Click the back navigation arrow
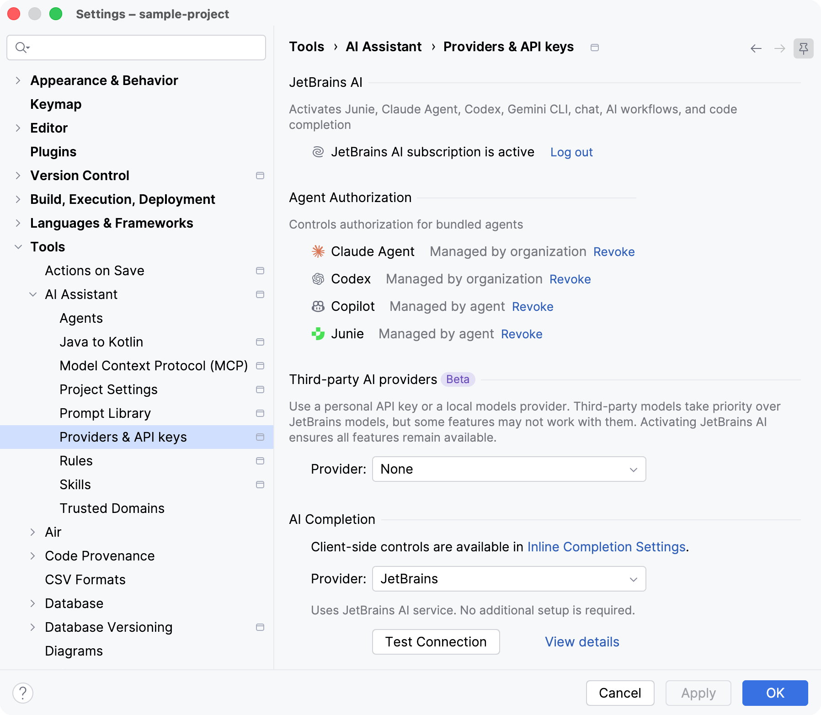821x715 pixels. (x=756, y=48)
